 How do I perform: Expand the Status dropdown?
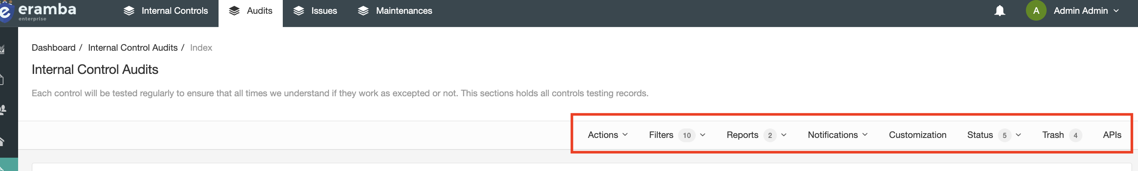(994, 135)
